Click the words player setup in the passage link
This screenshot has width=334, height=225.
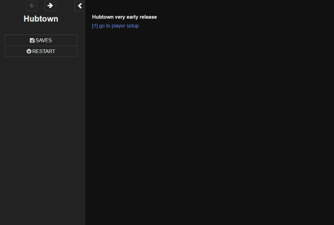(125, 26)
